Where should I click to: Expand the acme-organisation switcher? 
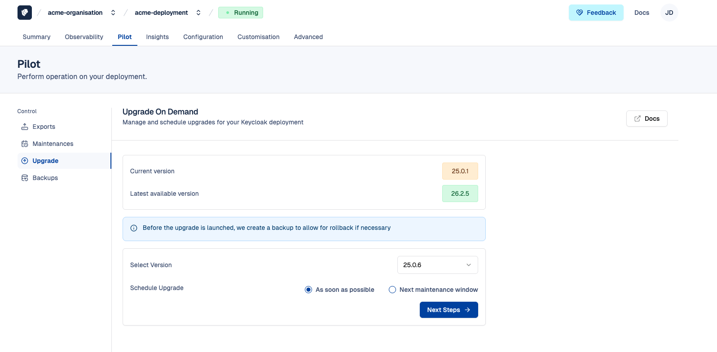pyautogui.click(x=113, y=13)
